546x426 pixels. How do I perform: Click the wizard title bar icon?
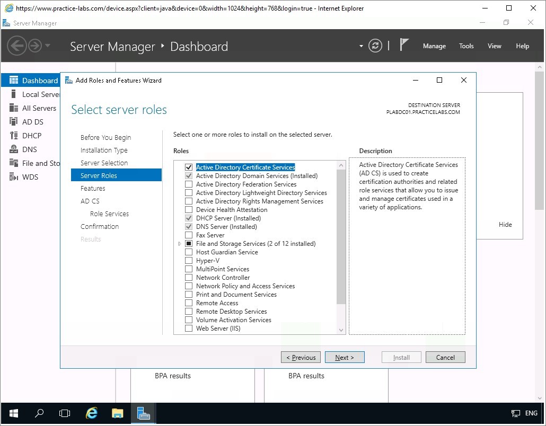click(x=69, y=81)
